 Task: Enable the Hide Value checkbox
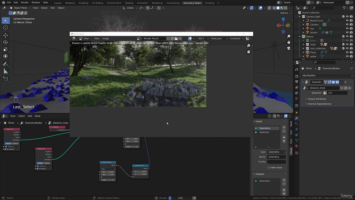[268, 167]
